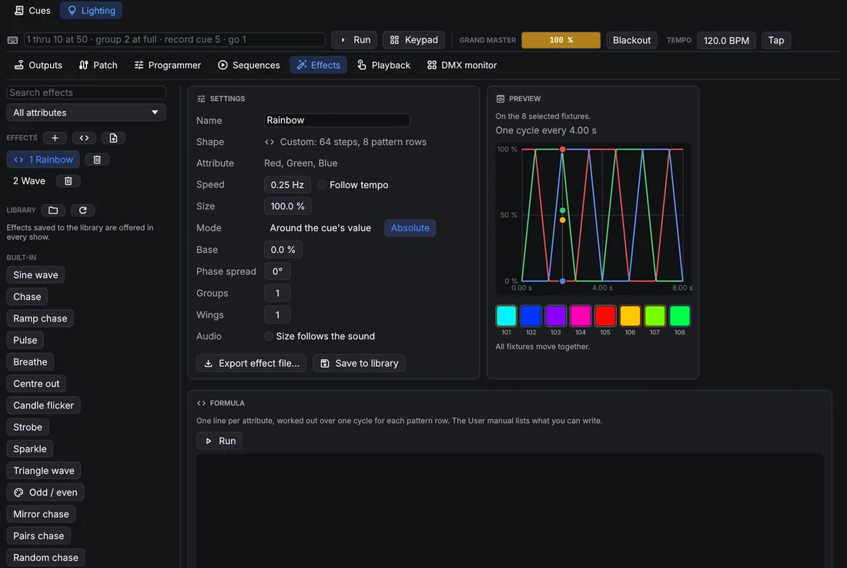This screenshot has width=847, height=568.
Task: Tap the tempo with Tap button
Action: (x=775, y=40)
